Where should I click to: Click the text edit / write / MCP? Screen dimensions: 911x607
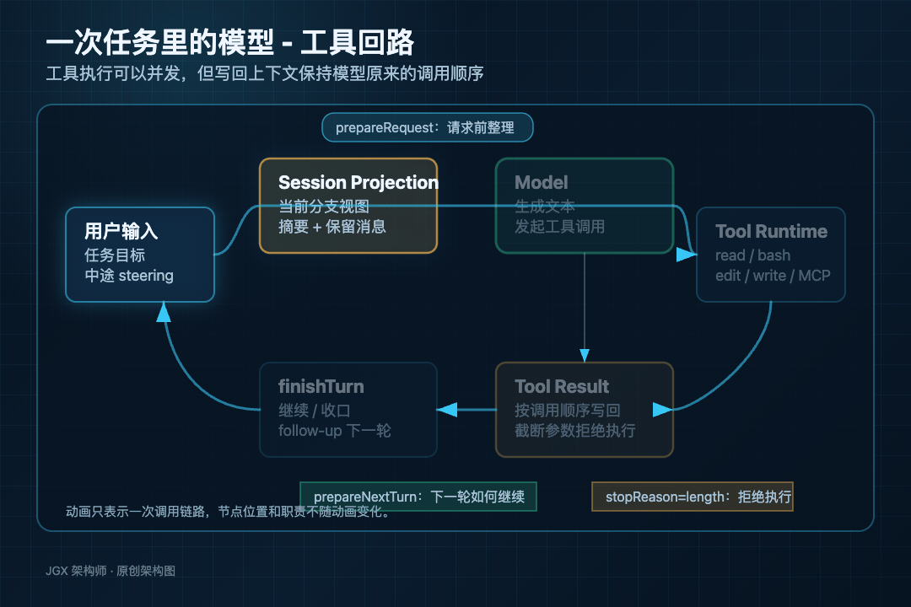(x=773, y=276)
